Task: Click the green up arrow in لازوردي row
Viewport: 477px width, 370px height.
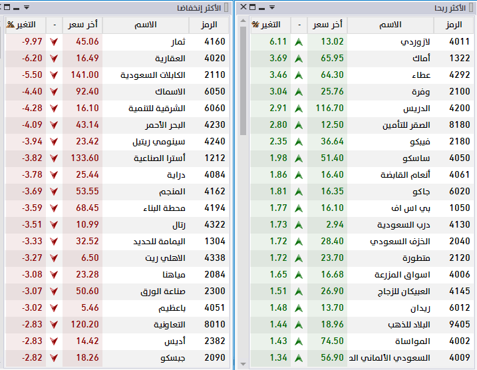Action: click(299, 42)
